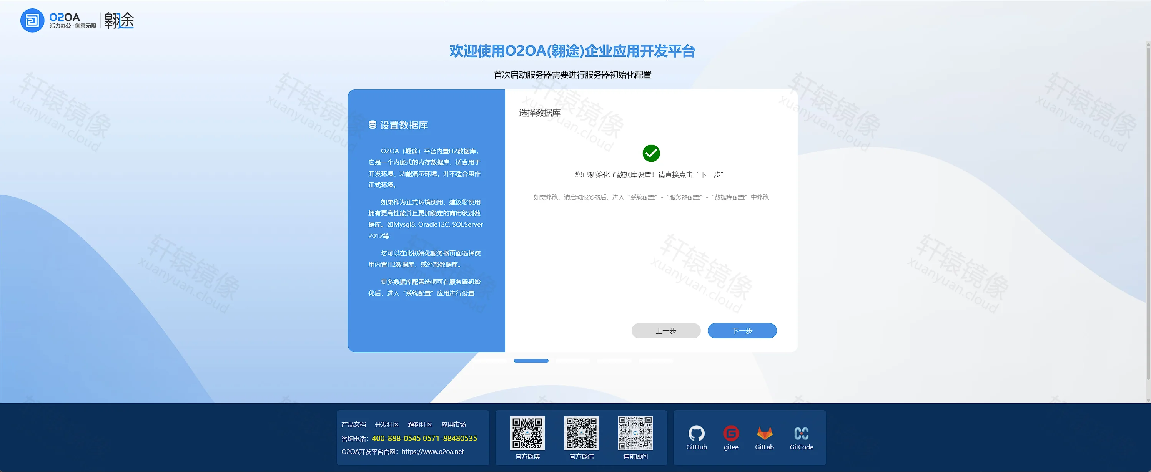Screen dimensions: 1151x472
Task: Open the GitLab icon link
Action: click(765, 433)
